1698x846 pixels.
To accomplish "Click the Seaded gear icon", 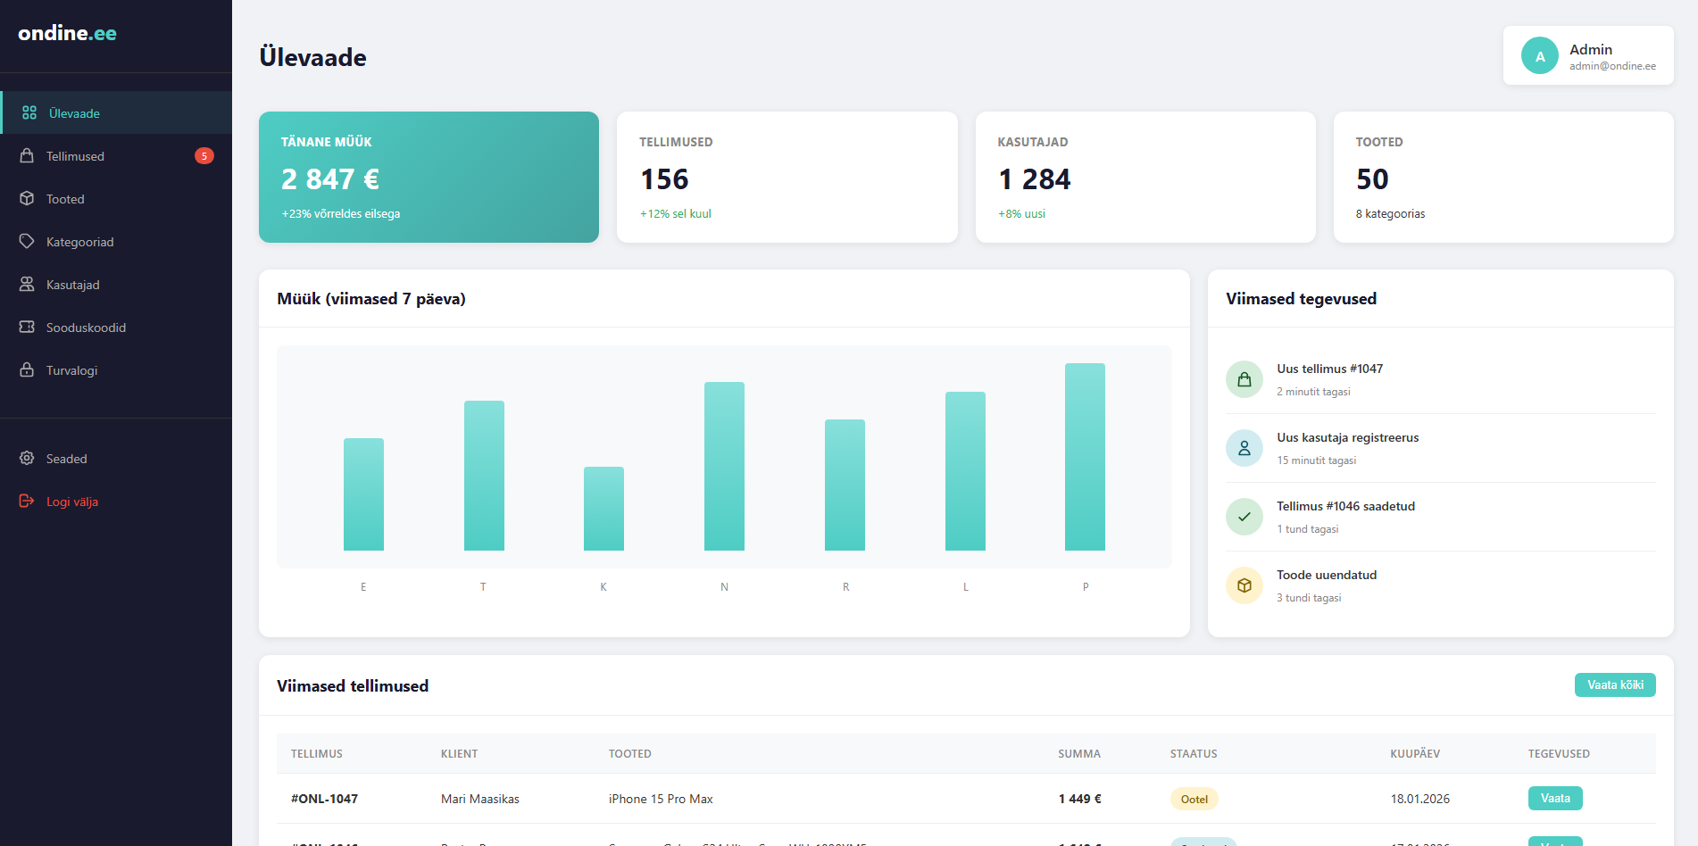I will click(x=27, y=459).
